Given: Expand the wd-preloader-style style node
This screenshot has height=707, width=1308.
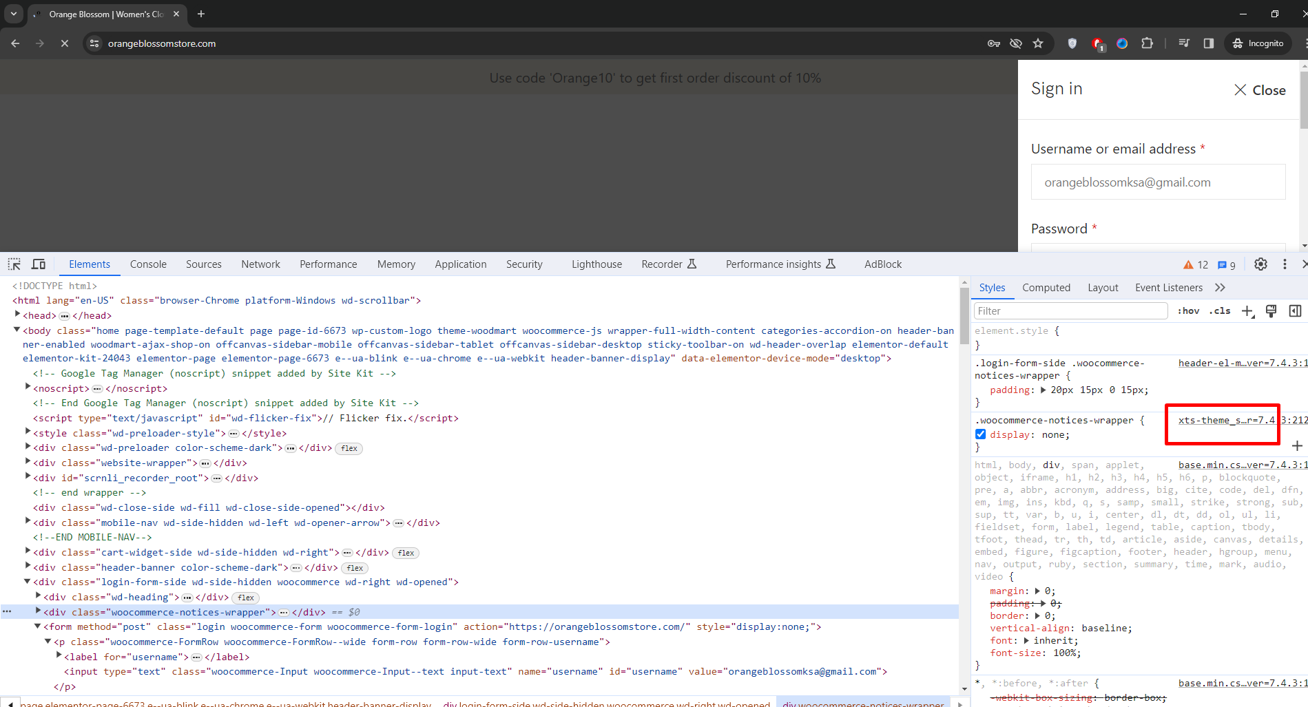Looking at the screenshot, I should pos(28,432).
